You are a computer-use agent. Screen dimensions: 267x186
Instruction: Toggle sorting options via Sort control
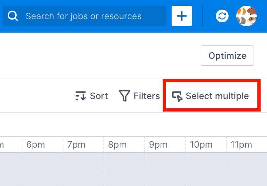pos(91,95)
